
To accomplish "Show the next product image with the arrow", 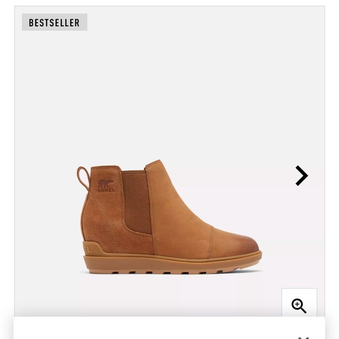I will click(x=302, y=175).
